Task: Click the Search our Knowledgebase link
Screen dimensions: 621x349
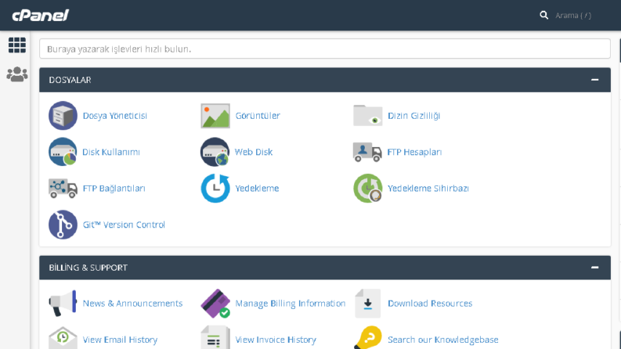Action: (x=442, y=340)
